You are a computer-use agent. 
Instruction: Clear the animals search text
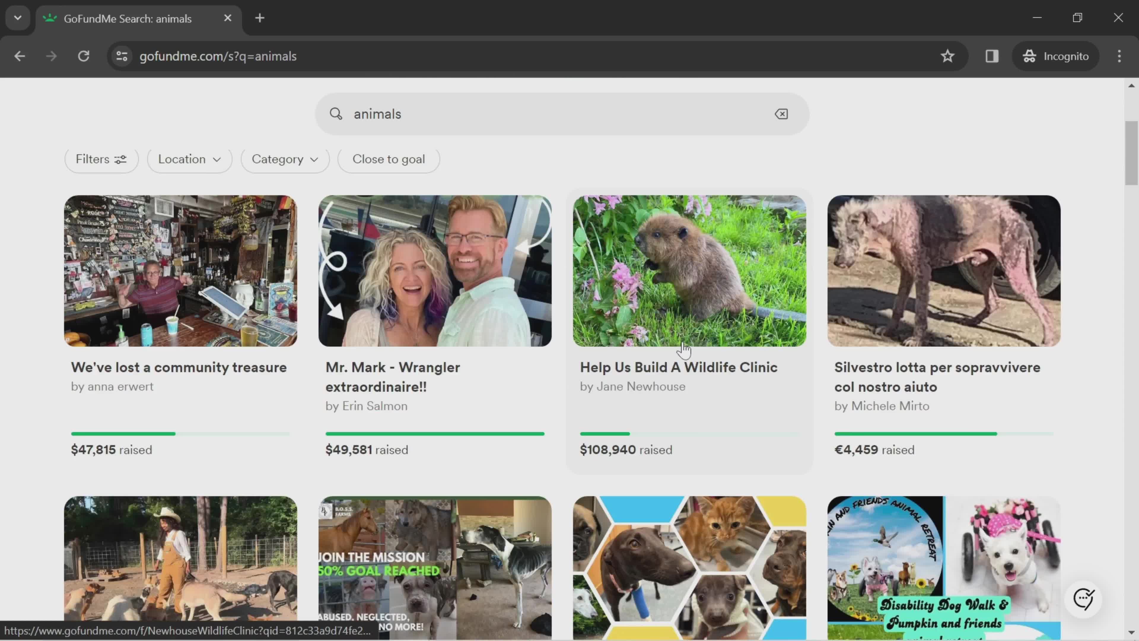pos(781,114)
